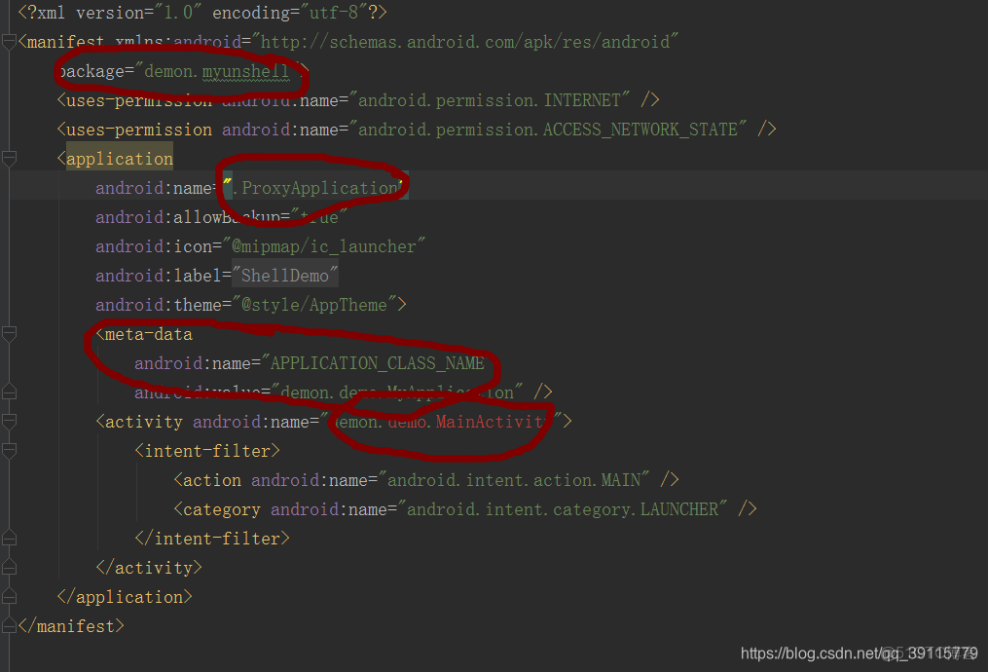
Task: Click fold marker beside activity opening tag
Action: tap(9, 421)
